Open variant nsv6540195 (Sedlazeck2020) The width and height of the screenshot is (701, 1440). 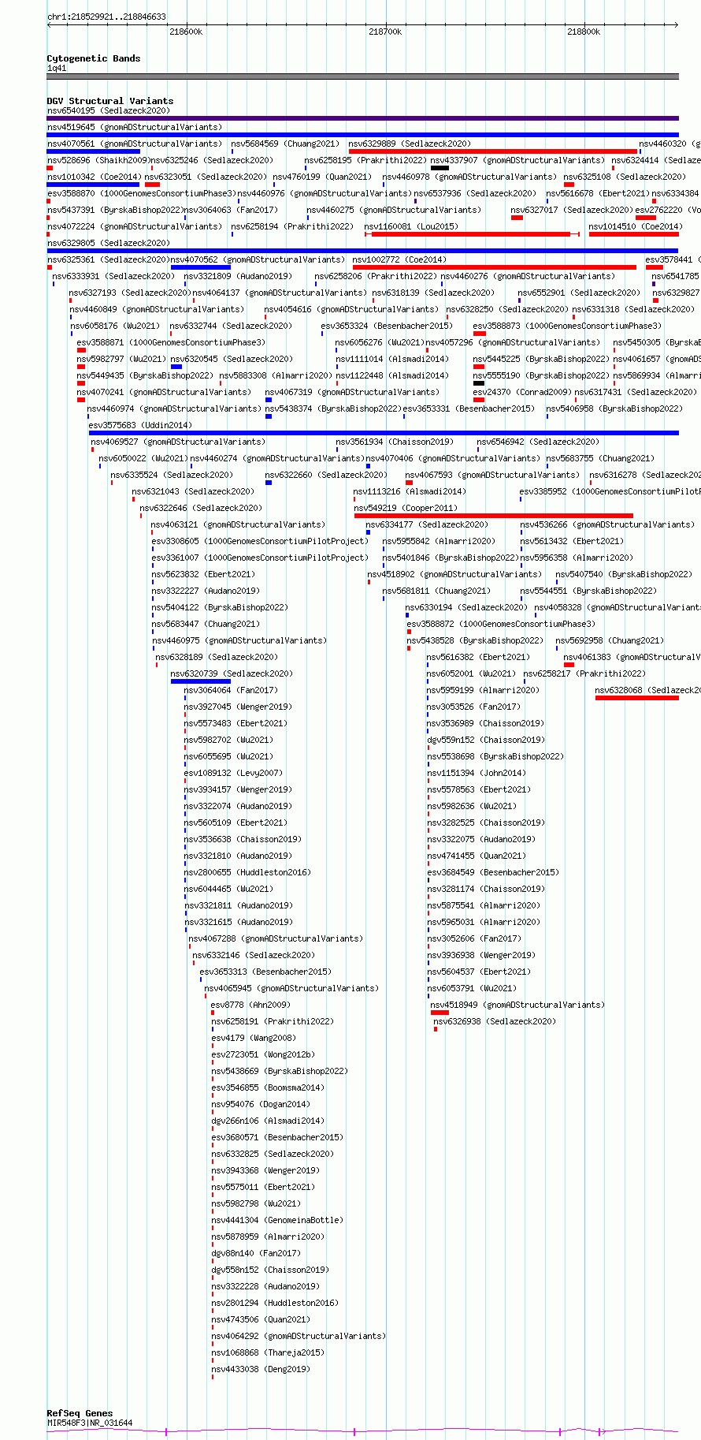pyautogui.click(x=109, y=110)
